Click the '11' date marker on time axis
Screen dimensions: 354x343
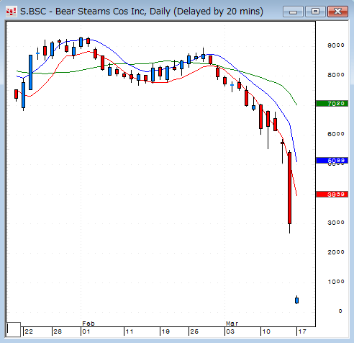(x=130, y=331)
